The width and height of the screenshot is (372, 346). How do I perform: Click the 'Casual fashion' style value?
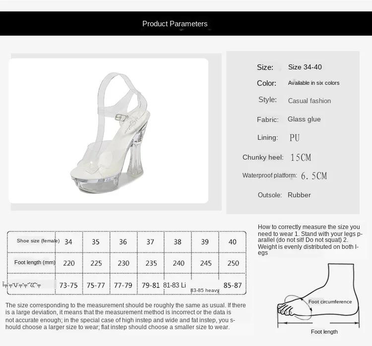coord(310,101)
